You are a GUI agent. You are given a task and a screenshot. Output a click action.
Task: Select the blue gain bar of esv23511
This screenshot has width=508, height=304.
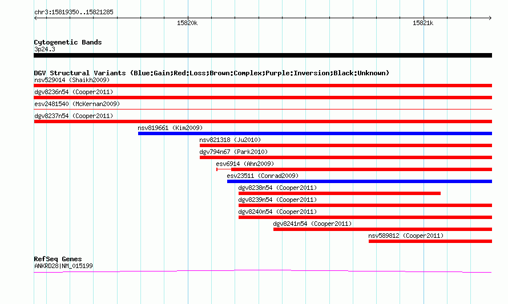tap(360, 181)
